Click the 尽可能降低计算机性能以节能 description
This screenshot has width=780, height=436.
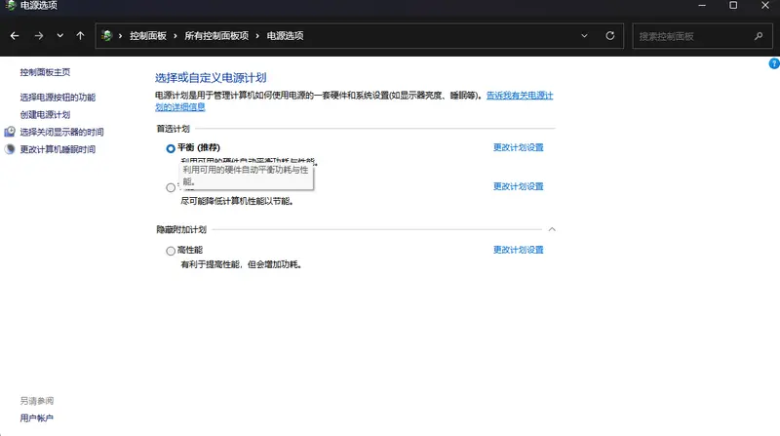coord(237,201)
